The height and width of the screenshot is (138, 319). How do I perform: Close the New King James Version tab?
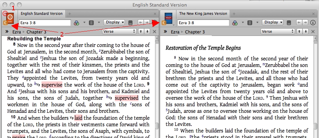313,14
